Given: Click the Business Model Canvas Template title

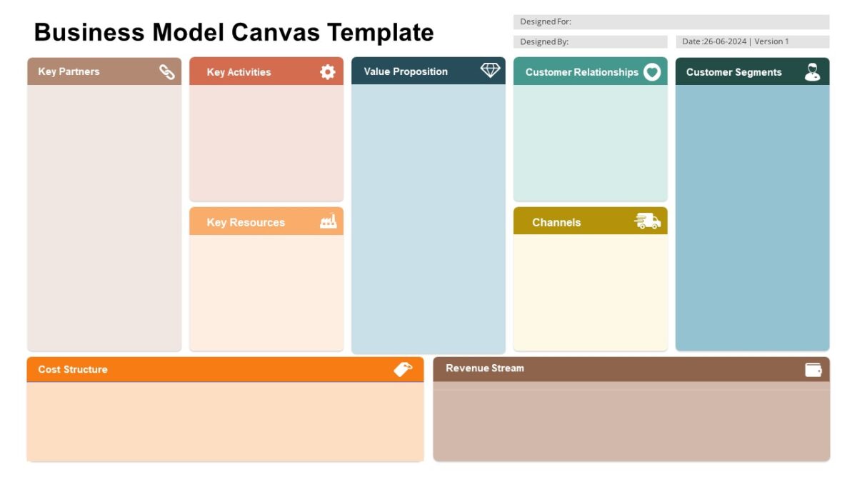Looking at the screenshot, I should click(x=234, y=32).
